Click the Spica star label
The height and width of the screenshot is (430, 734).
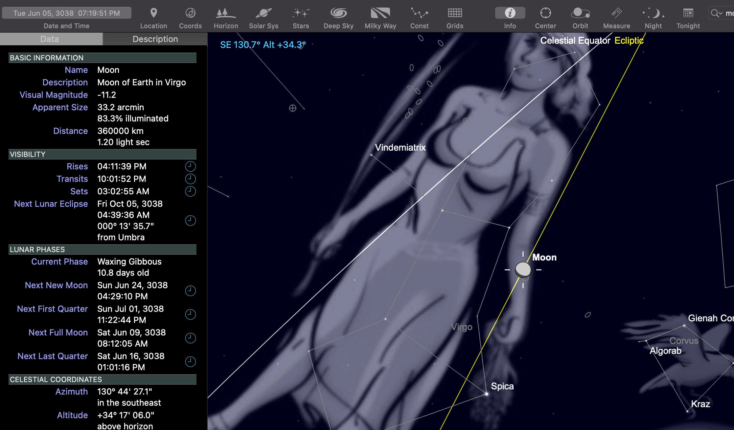pos(502,386)
